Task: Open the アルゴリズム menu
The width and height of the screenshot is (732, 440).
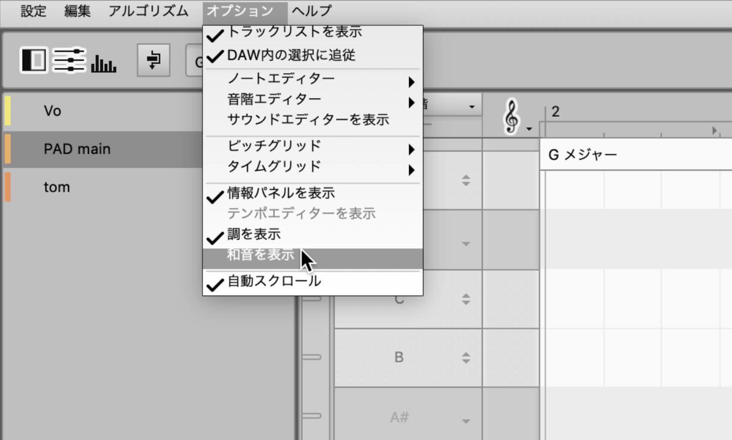Action: (148, 11)
